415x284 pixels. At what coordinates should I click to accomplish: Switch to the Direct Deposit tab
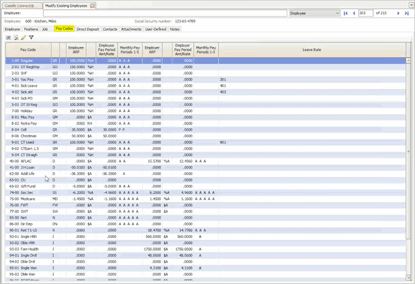tap(88, 28)
